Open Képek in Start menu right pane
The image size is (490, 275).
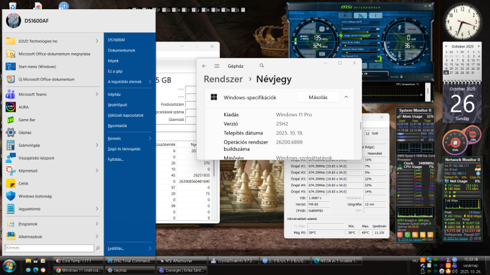[x=113, y=61]
